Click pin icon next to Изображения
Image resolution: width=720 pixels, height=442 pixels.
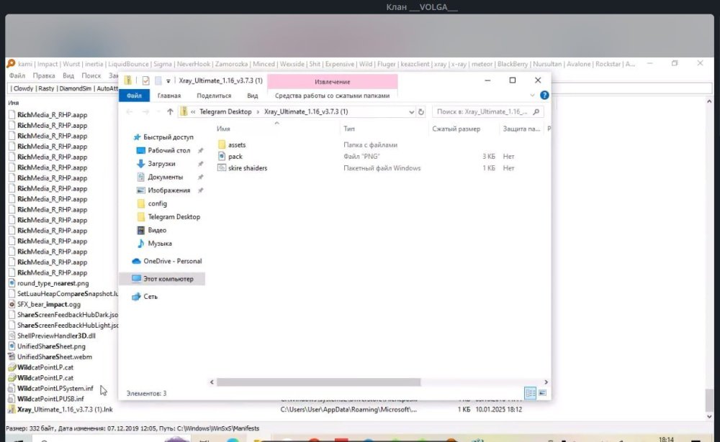(201, 190)
